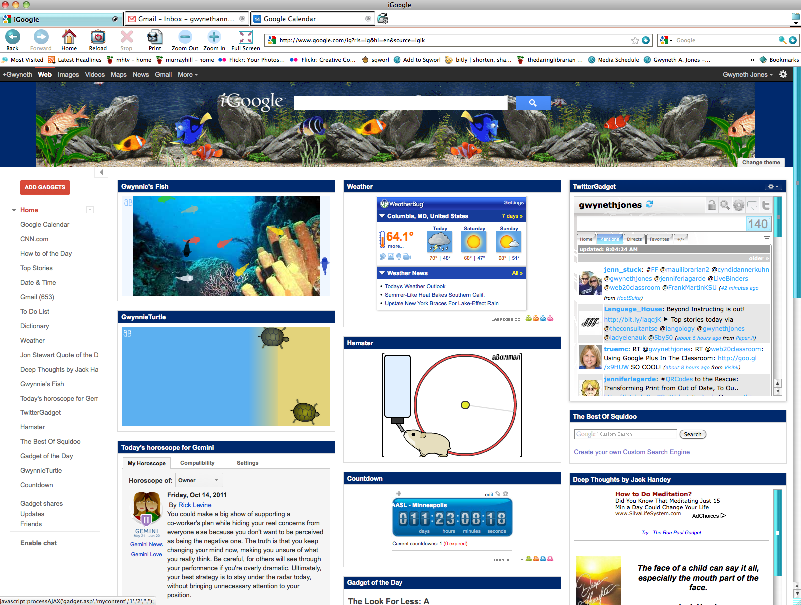Image resolution: width=801 pixels, height=605 pixels.
Task: Click the padlock icon in TwitterGadget
Action: coord(712,205)
